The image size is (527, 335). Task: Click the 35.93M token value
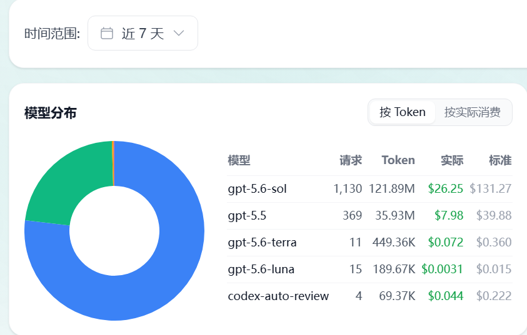click(395, 216)
